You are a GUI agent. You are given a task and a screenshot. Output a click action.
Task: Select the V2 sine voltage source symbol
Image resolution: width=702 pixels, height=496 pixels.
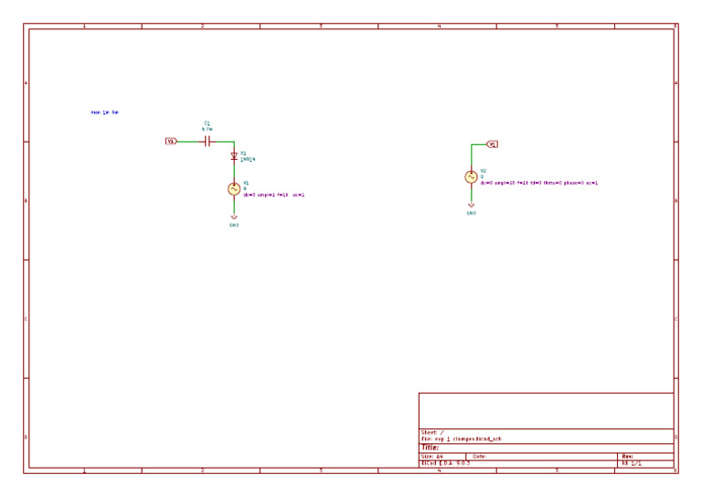(471, 177)
